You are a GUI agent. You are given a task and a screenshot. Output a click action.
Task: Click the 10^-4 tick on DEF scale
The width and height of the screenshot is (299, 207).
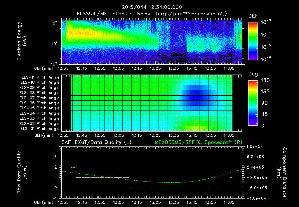click(266, 34)
